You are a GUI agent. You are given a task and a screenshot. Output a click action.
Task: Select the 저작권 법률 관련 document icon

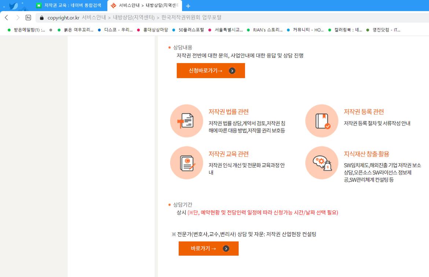click(x=186, y=121)
